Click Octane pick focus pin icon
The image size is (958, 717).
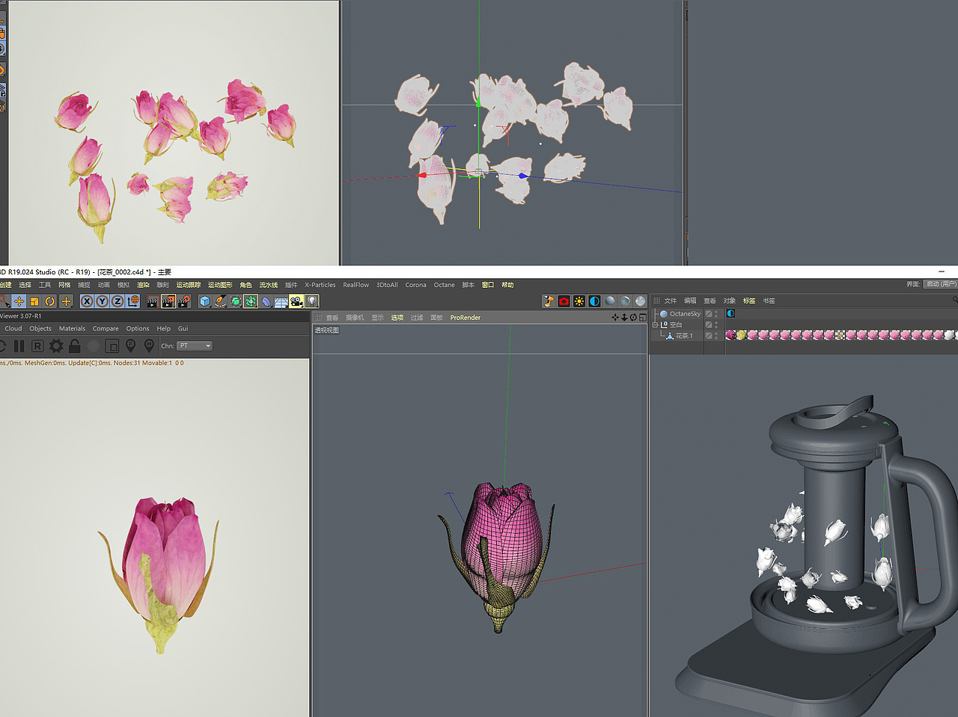tap(130, 345)
